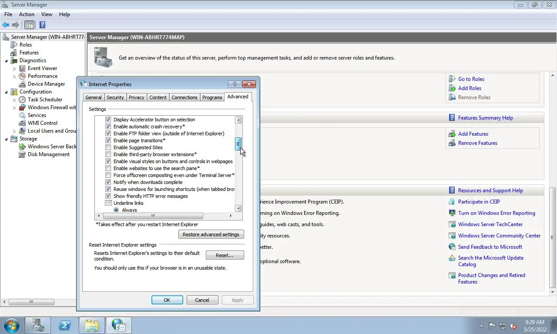This screenshot has height=334, width=557.
Task: Open the Windows Start button
Action: click(11, 325)
